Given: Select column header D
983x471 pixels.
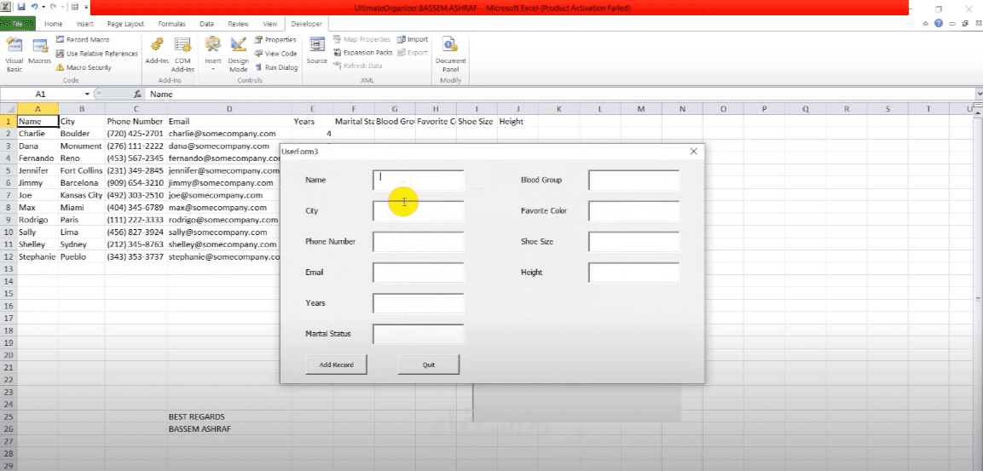Looking at the screenshot, I should click(228, 109).
